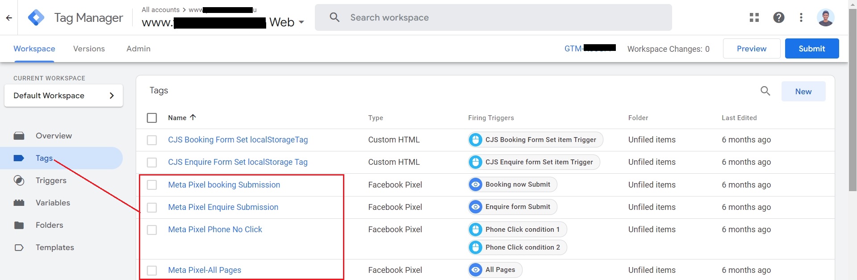Open the Meta Pixel Phone No Click tag

pyautogui.click(x=215, y=230)
